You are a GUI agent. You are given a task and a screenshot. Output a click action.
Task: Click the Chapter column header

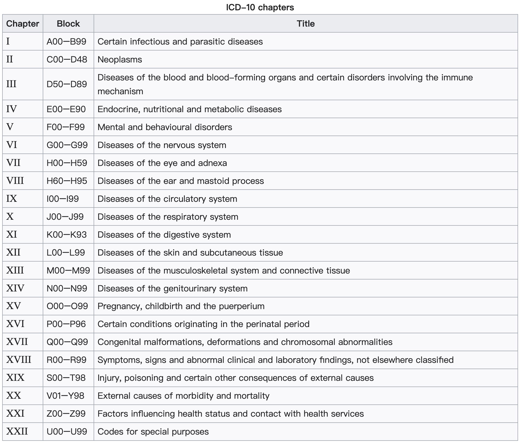tap(23, 24)
